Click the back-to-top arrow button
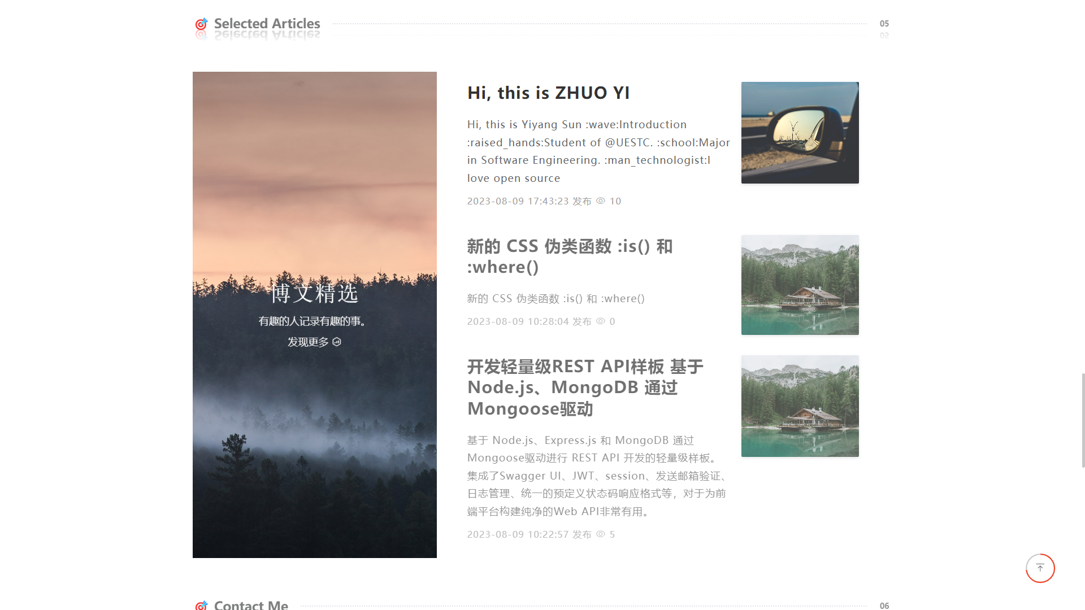This screenshot has width=1085, height=610. [1040, 568]
